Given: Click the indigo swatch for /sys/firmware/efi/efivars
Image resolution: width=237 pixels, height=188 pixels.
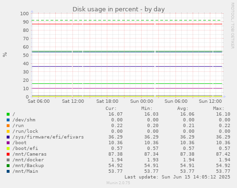Looking at the screenshot, I should click(x=8, y=137).
